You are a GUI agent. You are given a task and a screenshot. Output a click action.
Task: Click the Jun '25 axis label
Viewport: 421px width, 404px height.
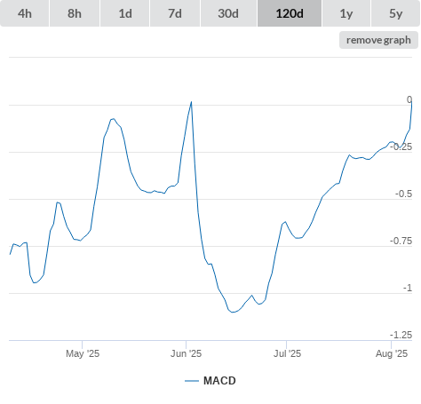tap(186, 353)
